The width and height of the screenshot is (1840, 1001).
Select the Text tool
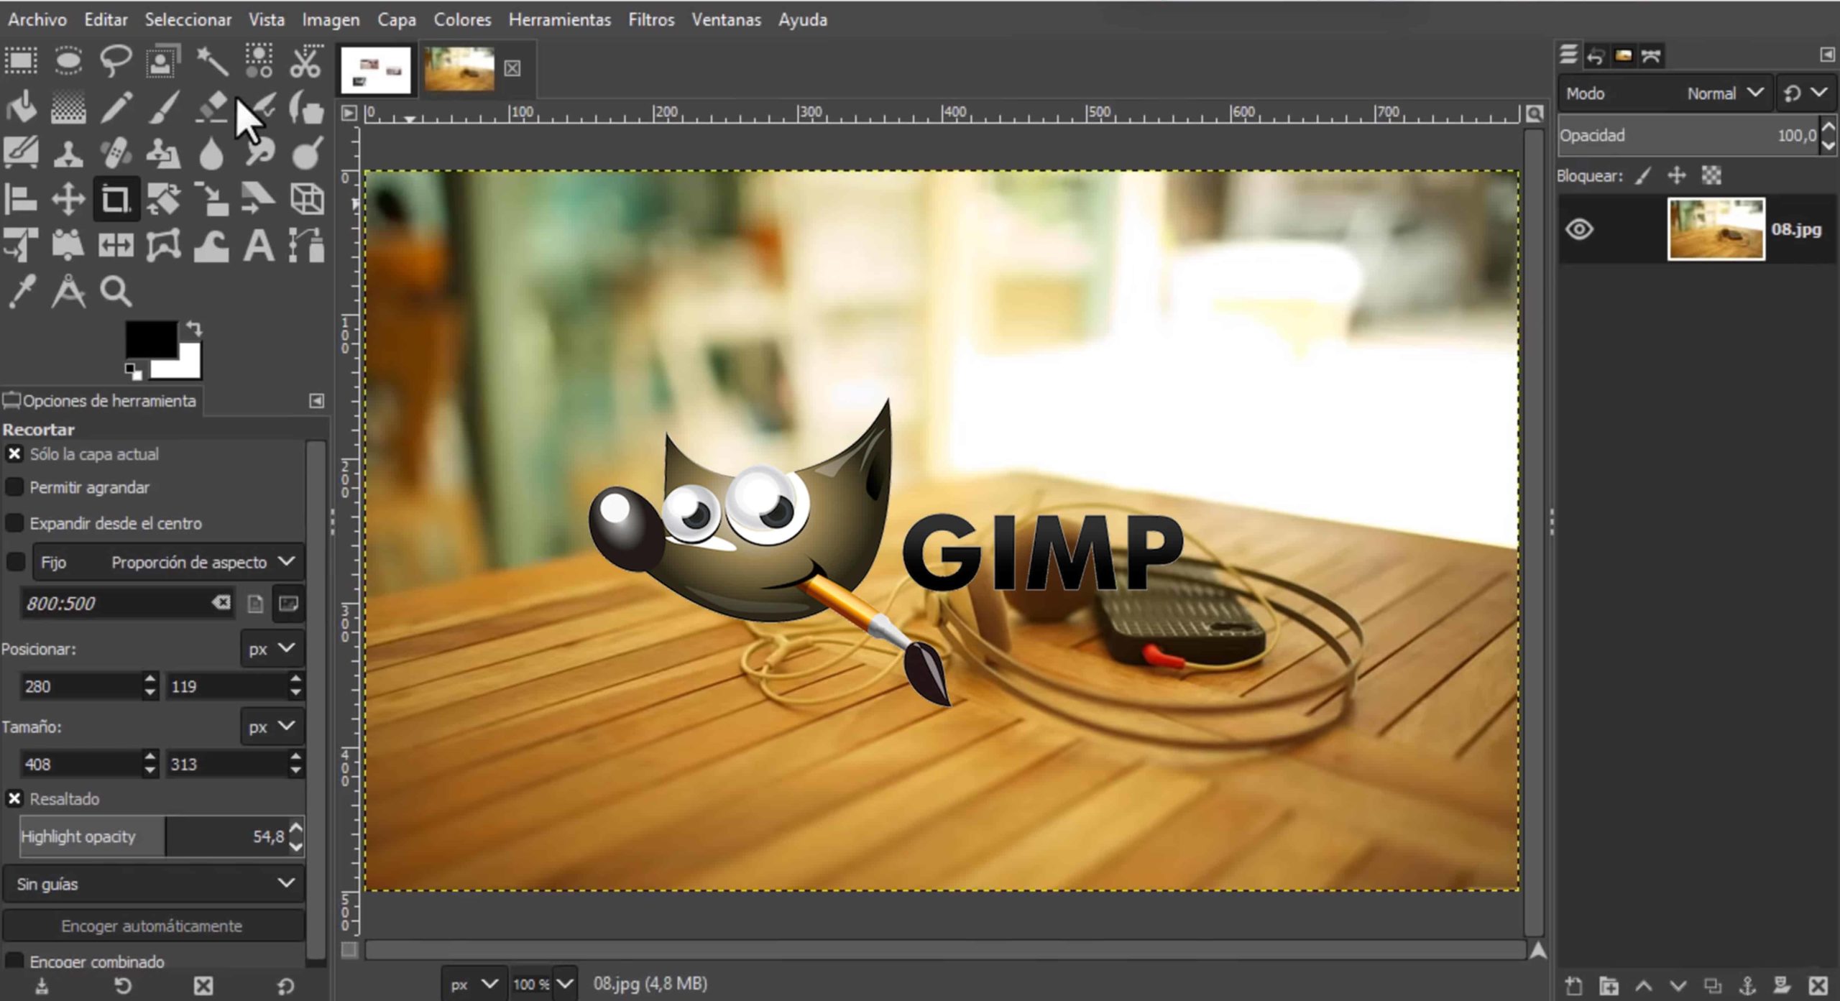coord(258,246)
